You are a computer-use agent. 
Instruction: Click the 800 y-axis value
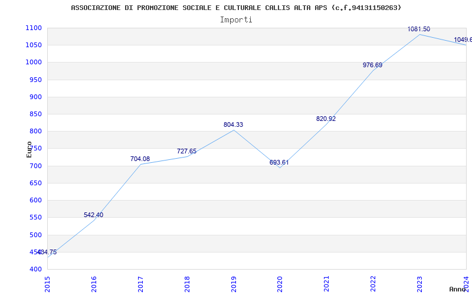[x=35, y=131]
